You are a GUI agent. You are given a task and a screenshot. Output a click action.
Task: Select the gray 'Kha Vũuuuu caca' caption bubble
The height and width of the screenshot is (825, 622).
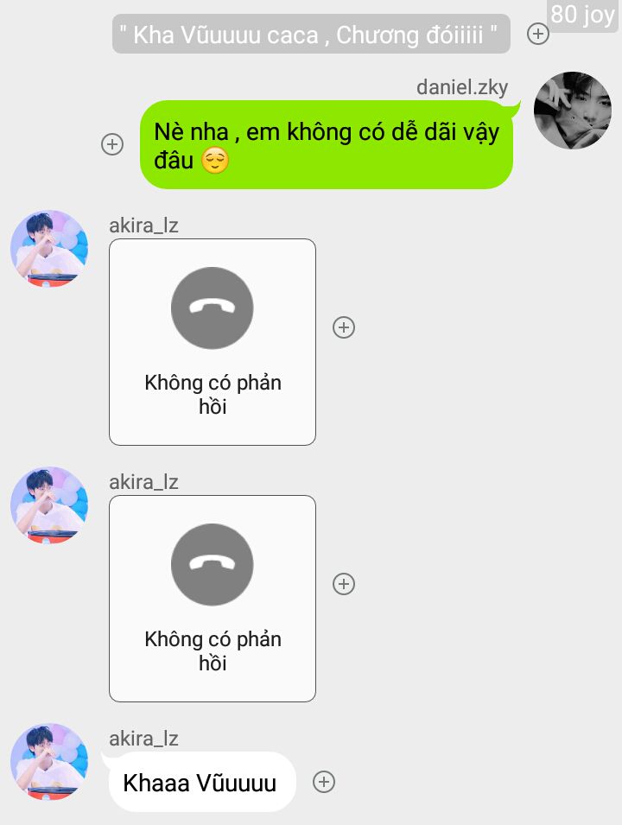[311, 34]
